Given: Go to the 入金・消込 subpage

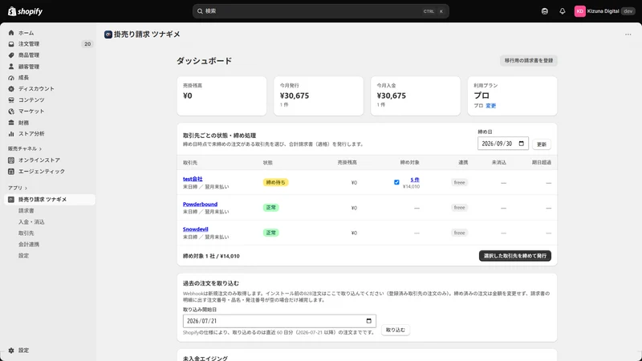Looking at the screenshot, I should pos(31,222).
